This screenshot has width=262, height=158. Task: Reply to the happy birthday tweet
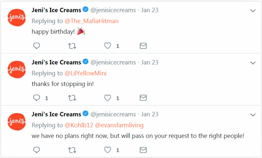click(x=37, y=46)
